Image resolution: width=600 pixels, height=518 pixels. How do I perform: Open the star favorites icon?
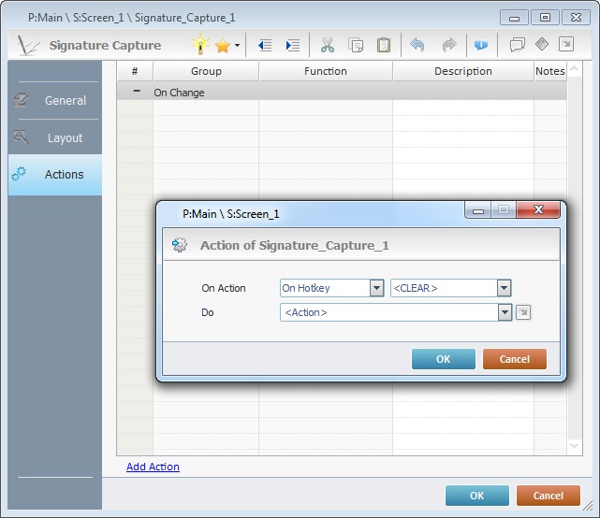click(223, 46)
